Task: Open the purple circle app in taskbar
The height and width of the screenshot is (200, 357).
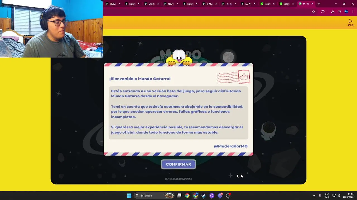Action: pyautogui.click(x=212, y=196)
